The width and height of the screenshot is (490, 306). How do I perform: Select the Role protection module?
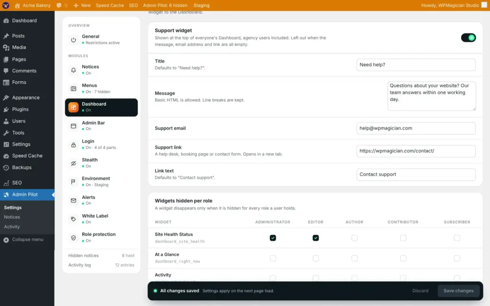pos(101,238)
